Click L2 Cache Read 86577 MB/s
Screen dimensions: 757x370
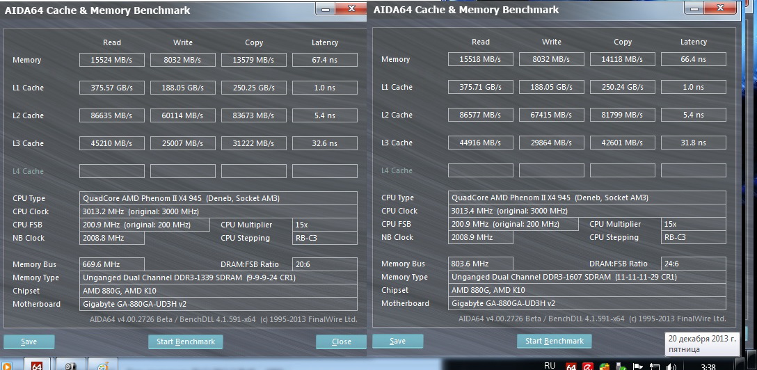pos(480,115)
